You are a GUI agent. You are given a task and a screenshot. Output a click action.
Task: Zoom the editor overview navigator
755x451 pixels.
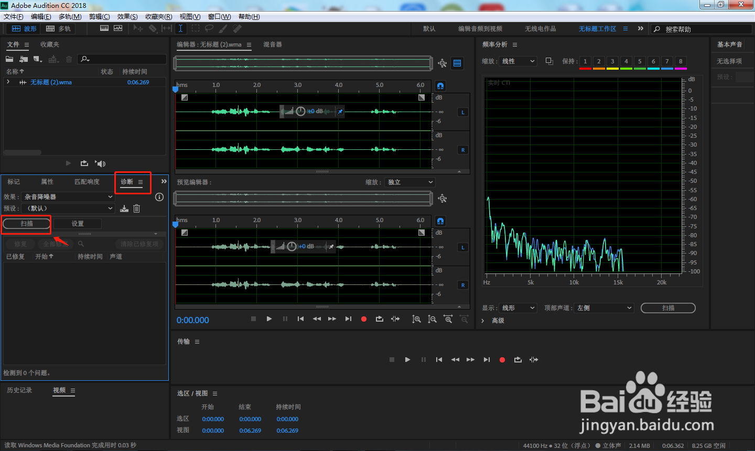(x=443, y=63)
